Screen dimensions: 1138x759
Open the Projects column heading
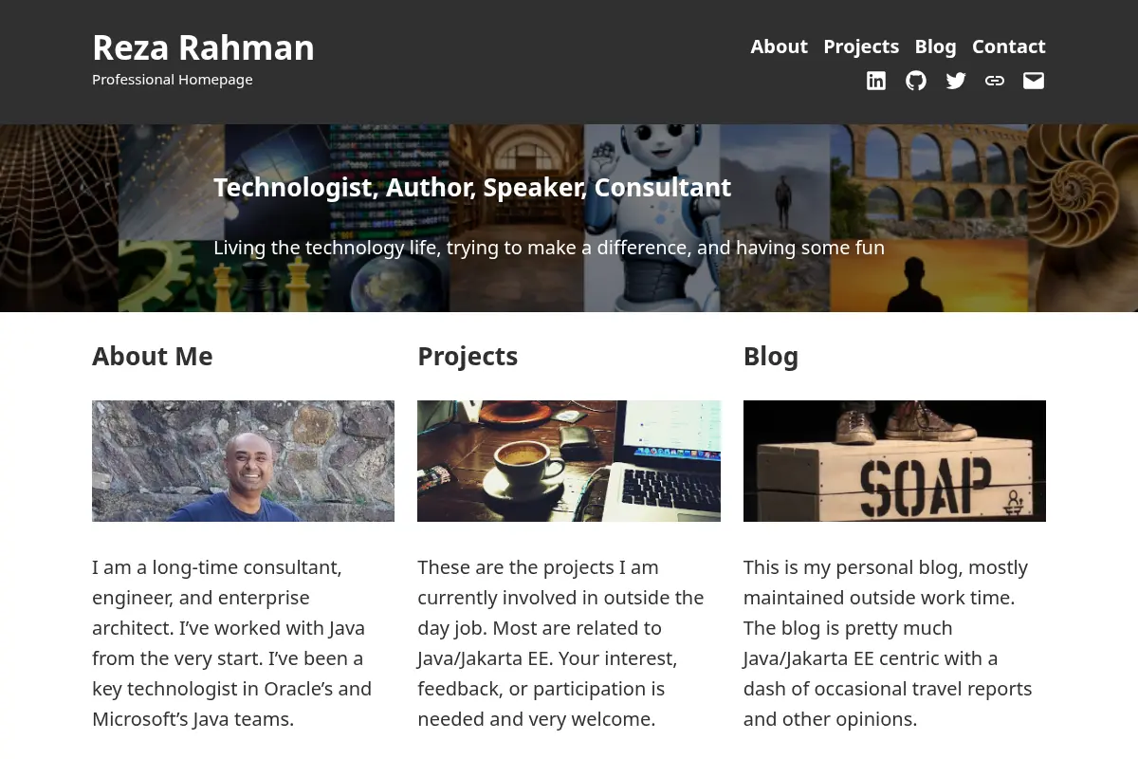pos(468,357)
